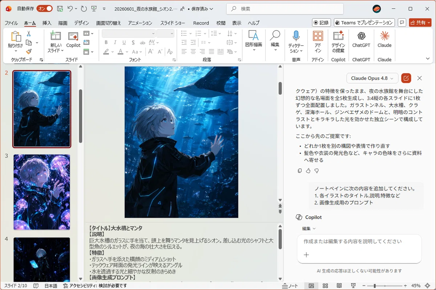Give thumbs down to Claude's response
Image resolution: width=436 pixels, height=290 pixels.
coord(316,171)
